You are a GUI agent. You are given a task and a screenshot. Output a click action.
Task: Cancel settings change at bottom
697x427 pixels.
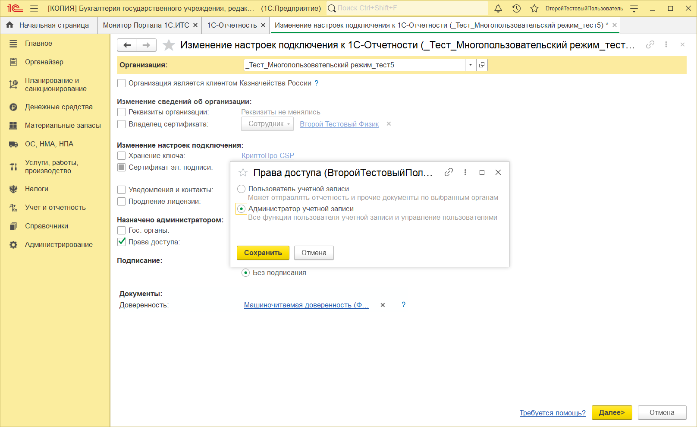662,412
